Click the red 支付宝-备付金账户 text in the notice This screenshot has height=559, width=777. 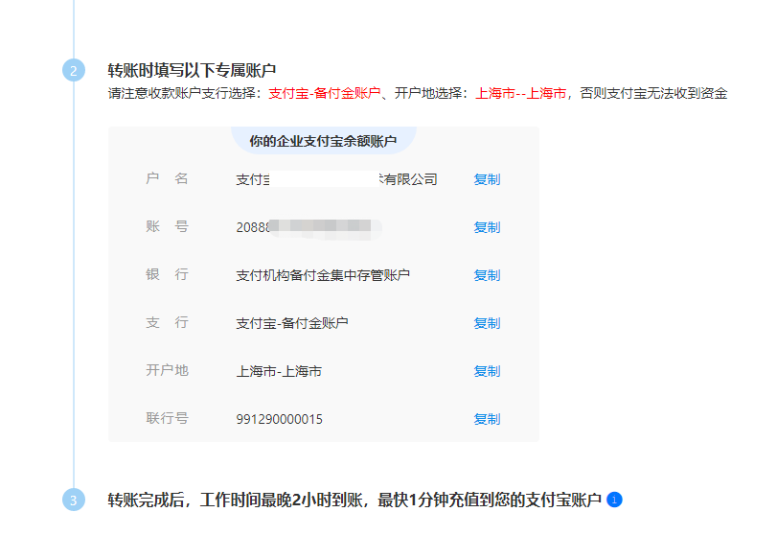tap(325, 93)
